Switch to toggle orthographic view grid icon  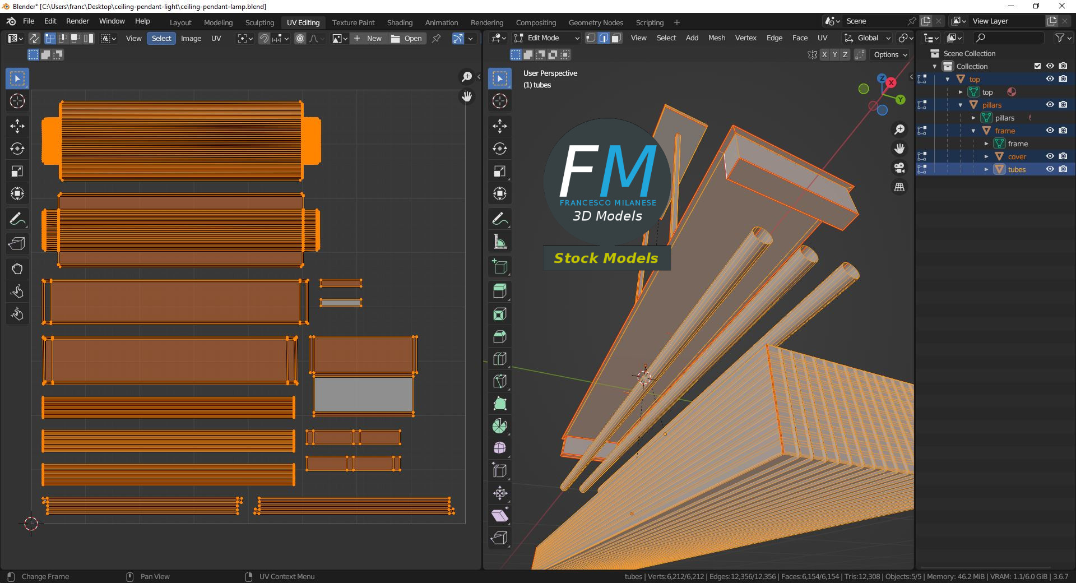point(899,187)
